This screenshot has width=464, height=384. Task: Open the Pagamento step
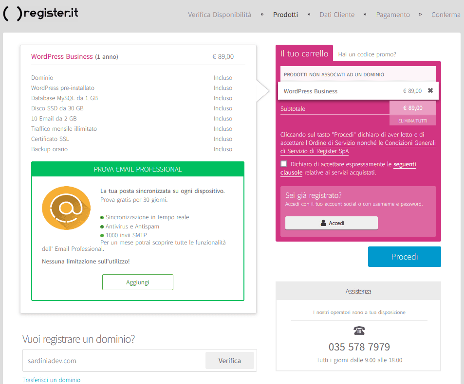click(392, 15)
